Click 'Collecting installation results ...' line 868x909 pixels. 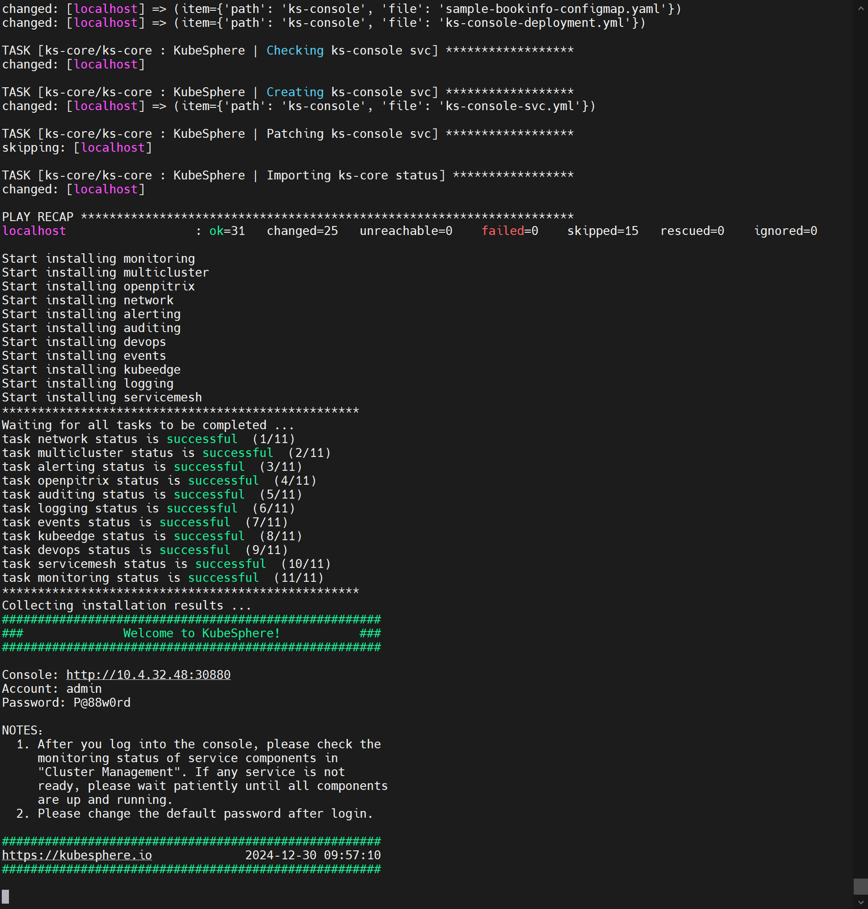click(x=127, y=606)
